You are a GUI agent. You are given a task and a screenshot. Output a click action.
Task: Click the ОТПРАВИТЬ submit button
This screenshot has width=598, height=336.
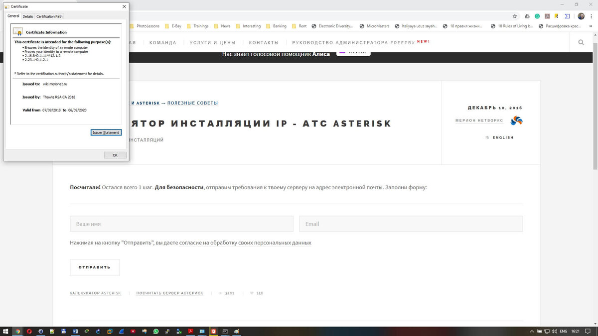95,267
